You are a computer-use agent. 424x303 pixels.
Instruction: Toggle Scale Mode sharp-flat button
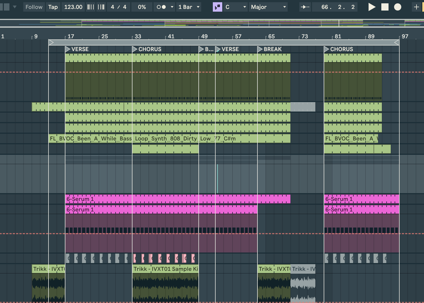pyautogui.click(x=218, y=7)
